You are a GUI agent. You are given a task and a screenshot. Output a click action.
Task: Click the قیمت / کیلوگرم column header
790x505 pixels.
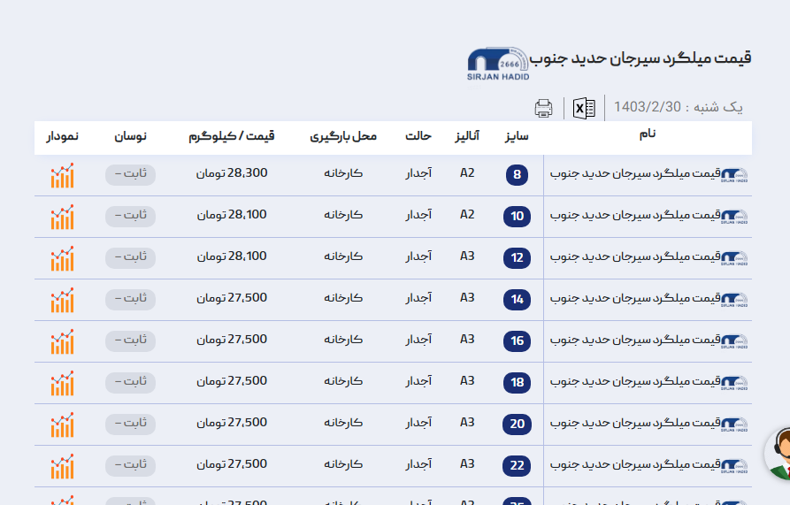pyautogui.click(x=232, y=137)
